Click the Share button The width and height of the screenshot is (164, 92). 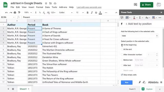147,5
